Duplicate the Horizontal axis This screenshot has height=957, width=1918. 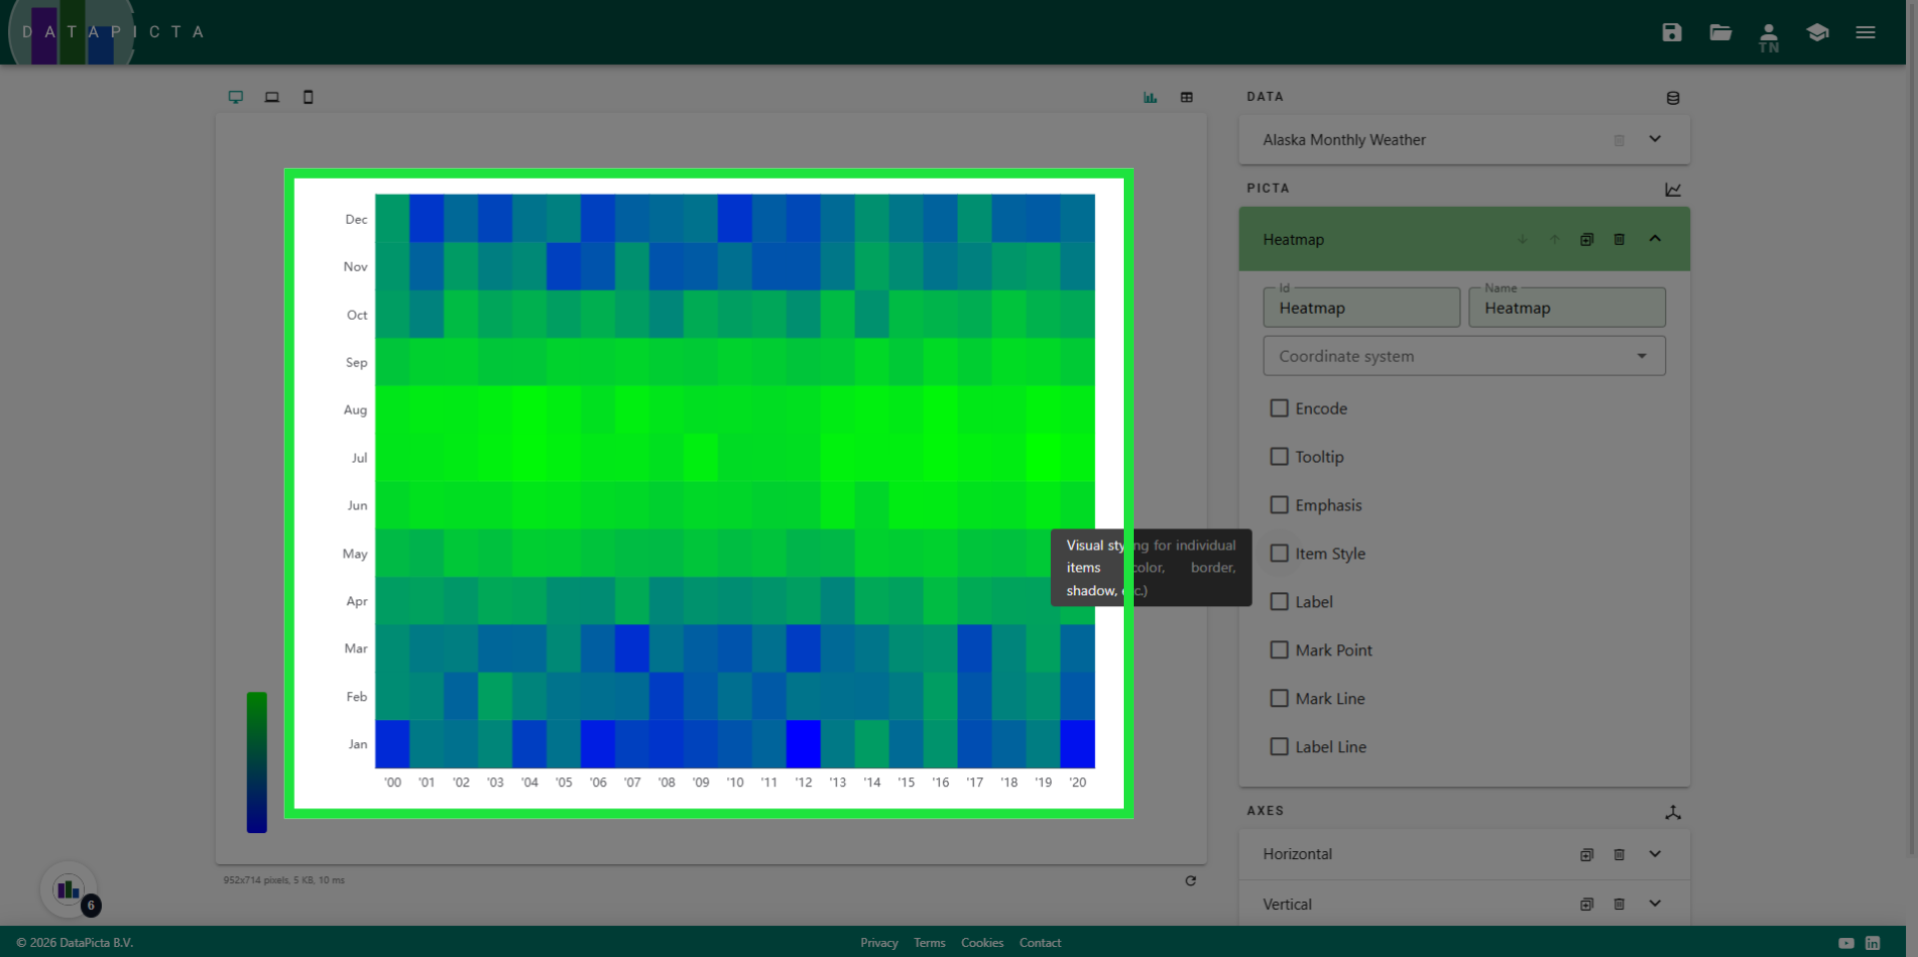pos(1586,854)
